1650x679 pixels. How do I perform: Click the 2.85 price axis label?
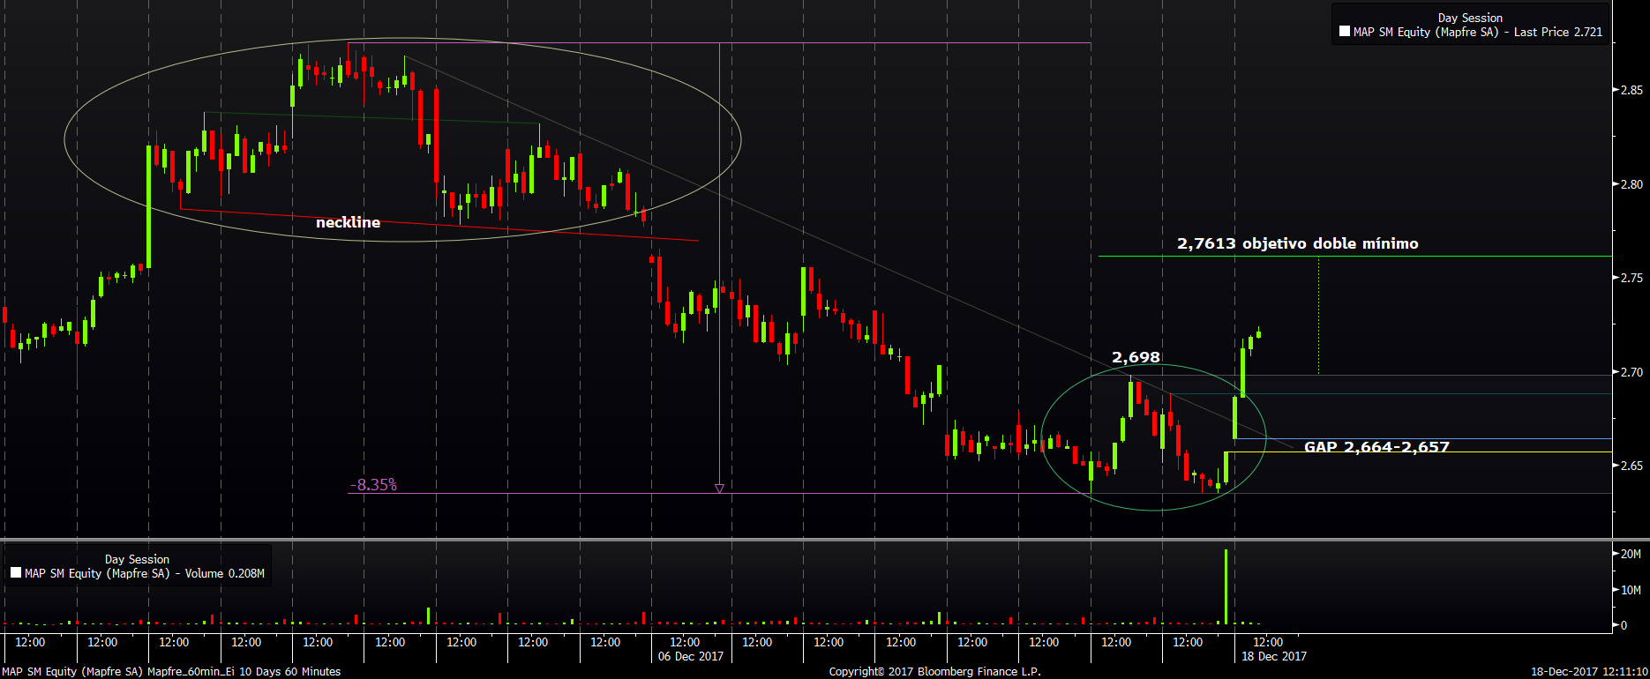(1631, 90)
